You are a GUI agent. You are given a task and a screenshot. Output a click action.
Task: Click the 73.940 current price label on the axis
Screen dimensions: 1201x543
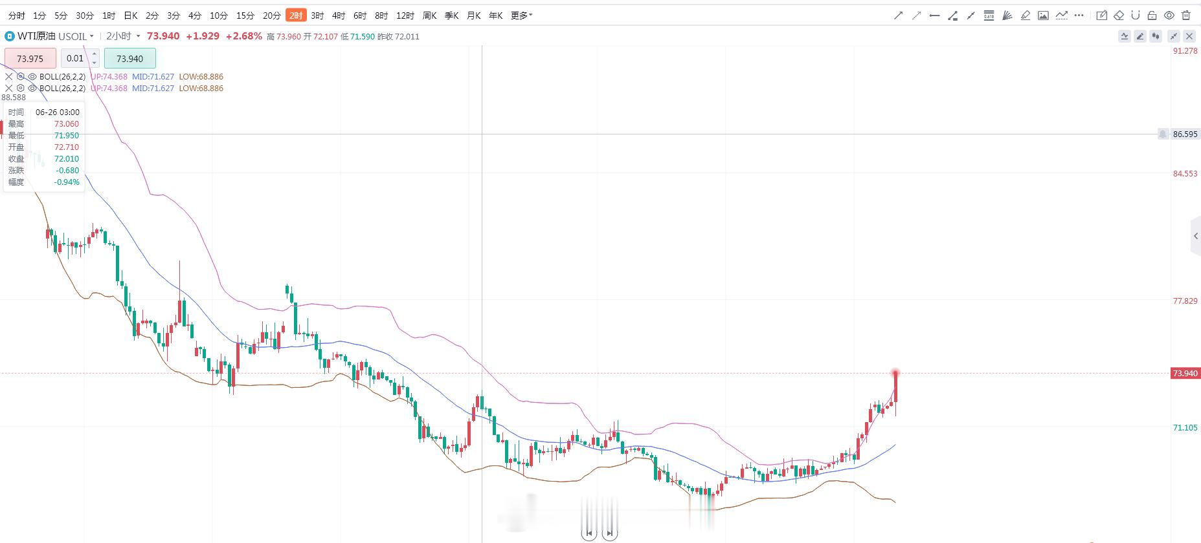(1185, 373)
